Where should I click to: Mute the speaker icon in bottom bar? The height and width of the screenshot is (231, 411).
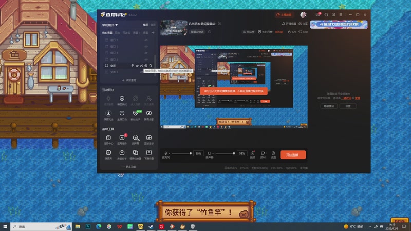(209, 153)
